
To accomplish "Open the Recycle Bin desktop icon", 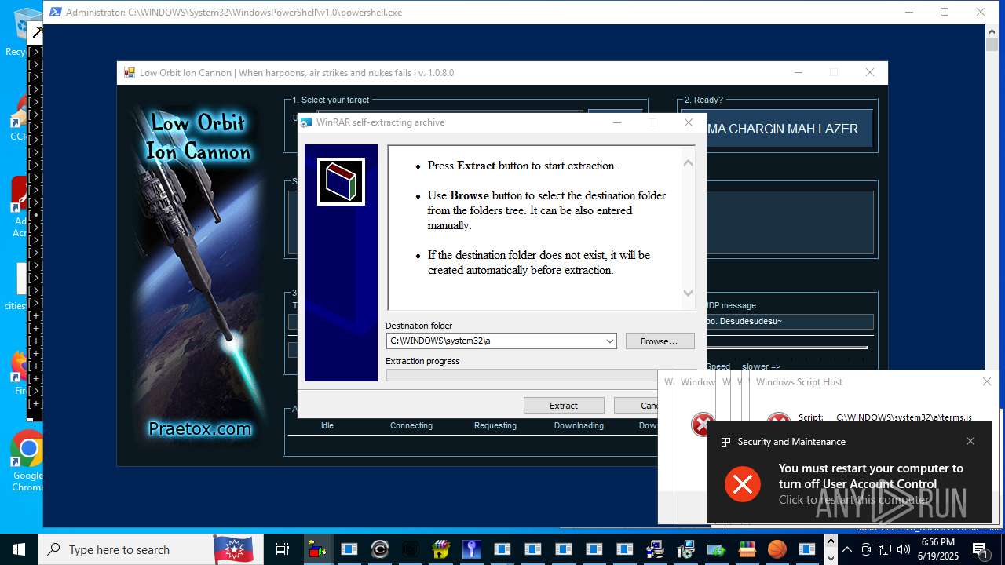I will click(22, 31).
